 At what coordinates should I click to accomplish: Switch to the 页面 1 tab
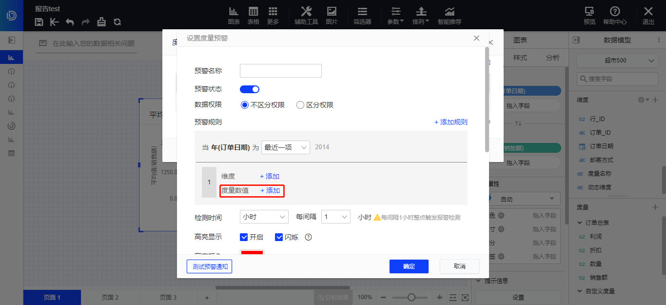[x=52, y=297]
